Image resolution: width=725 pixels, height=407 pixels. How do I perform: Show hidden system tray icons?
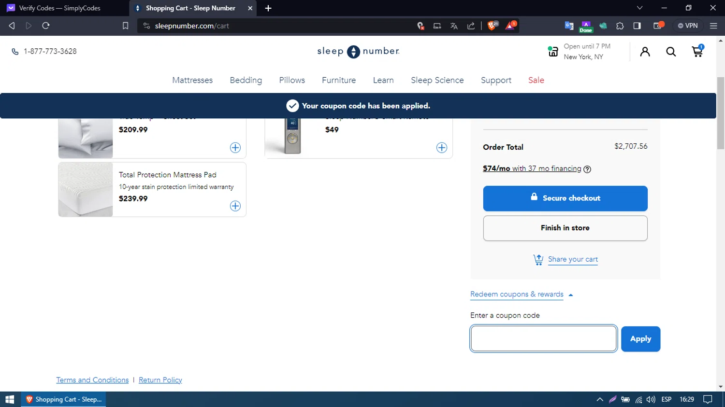pyautogui.click(x=600, y=399)
